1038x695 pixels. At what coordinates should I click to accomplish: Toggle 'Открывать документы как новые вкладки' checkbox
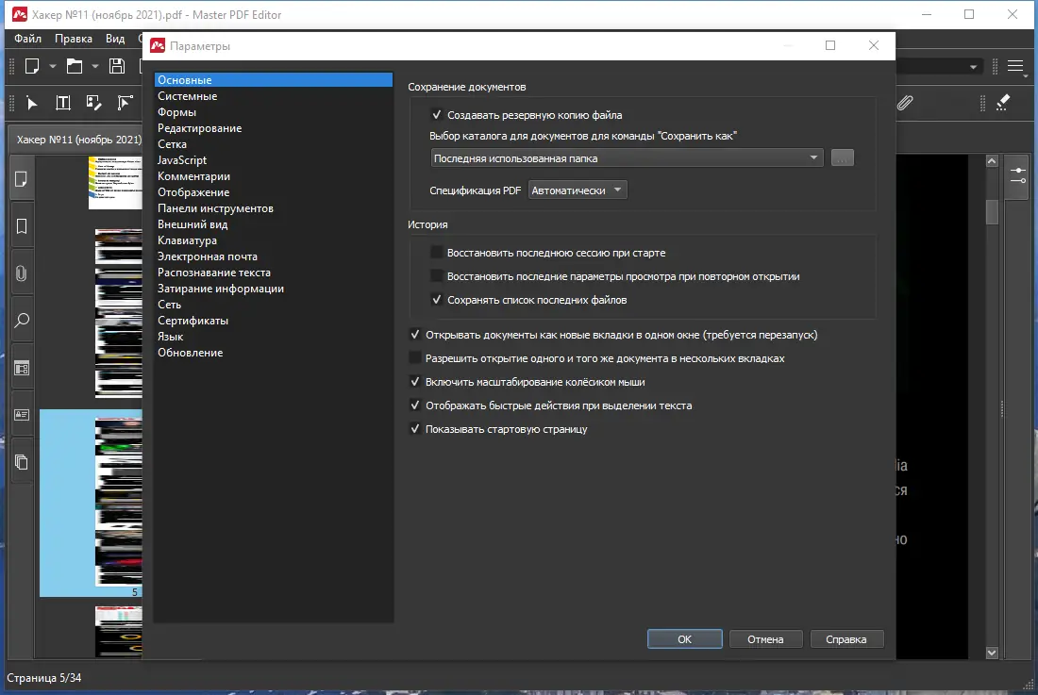[x=415, y=335]
